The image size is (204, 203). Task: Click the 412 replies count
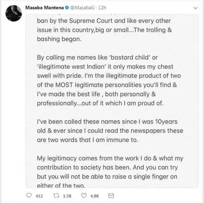[39, 196]
